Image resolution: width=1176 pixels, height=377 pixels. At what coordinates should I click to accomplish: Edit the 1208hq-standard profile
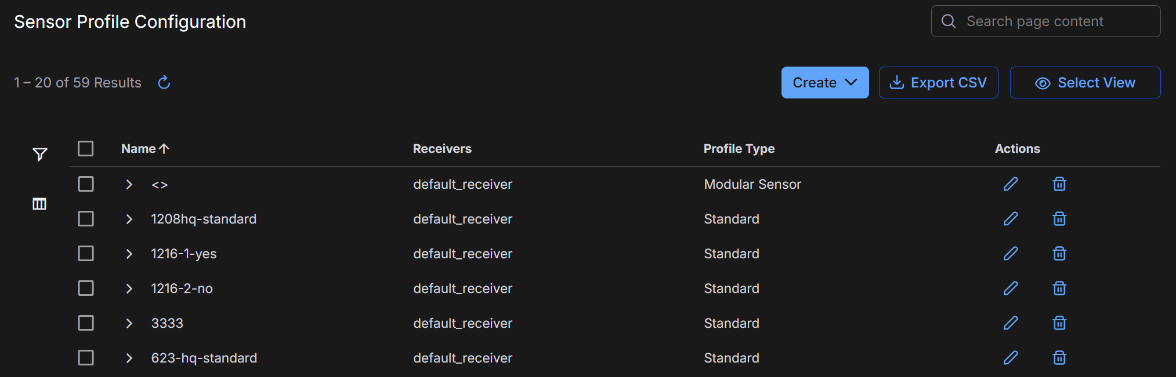point(1011,219)
